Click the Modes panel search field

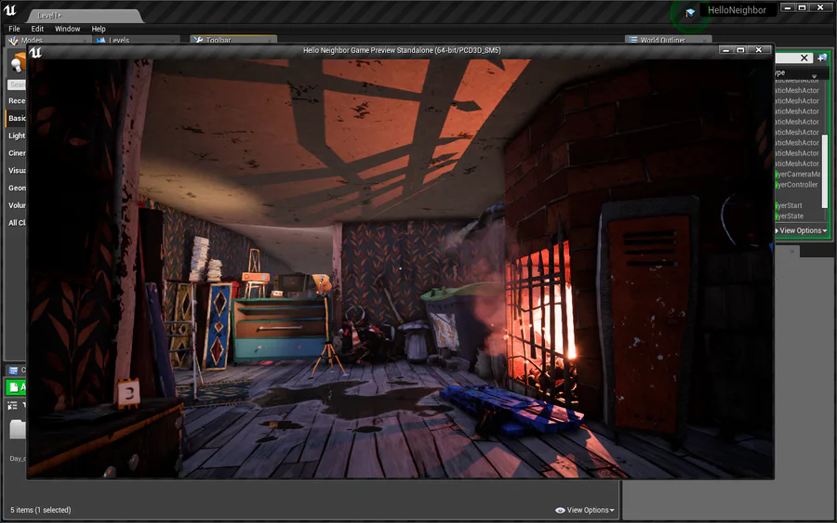coord(17,85)
